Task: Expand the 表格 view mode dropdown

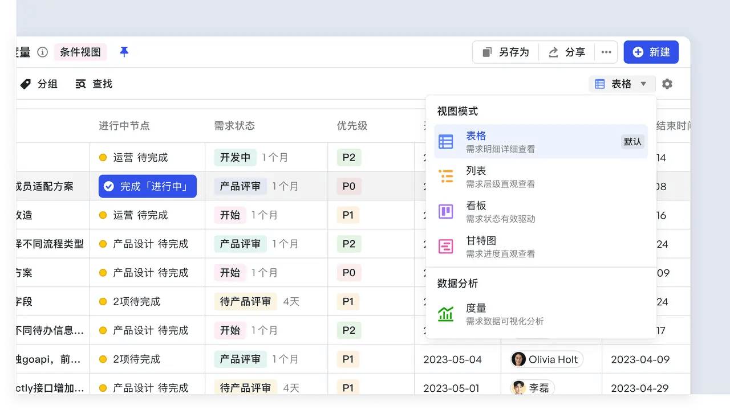Action: tap(622, 84)
